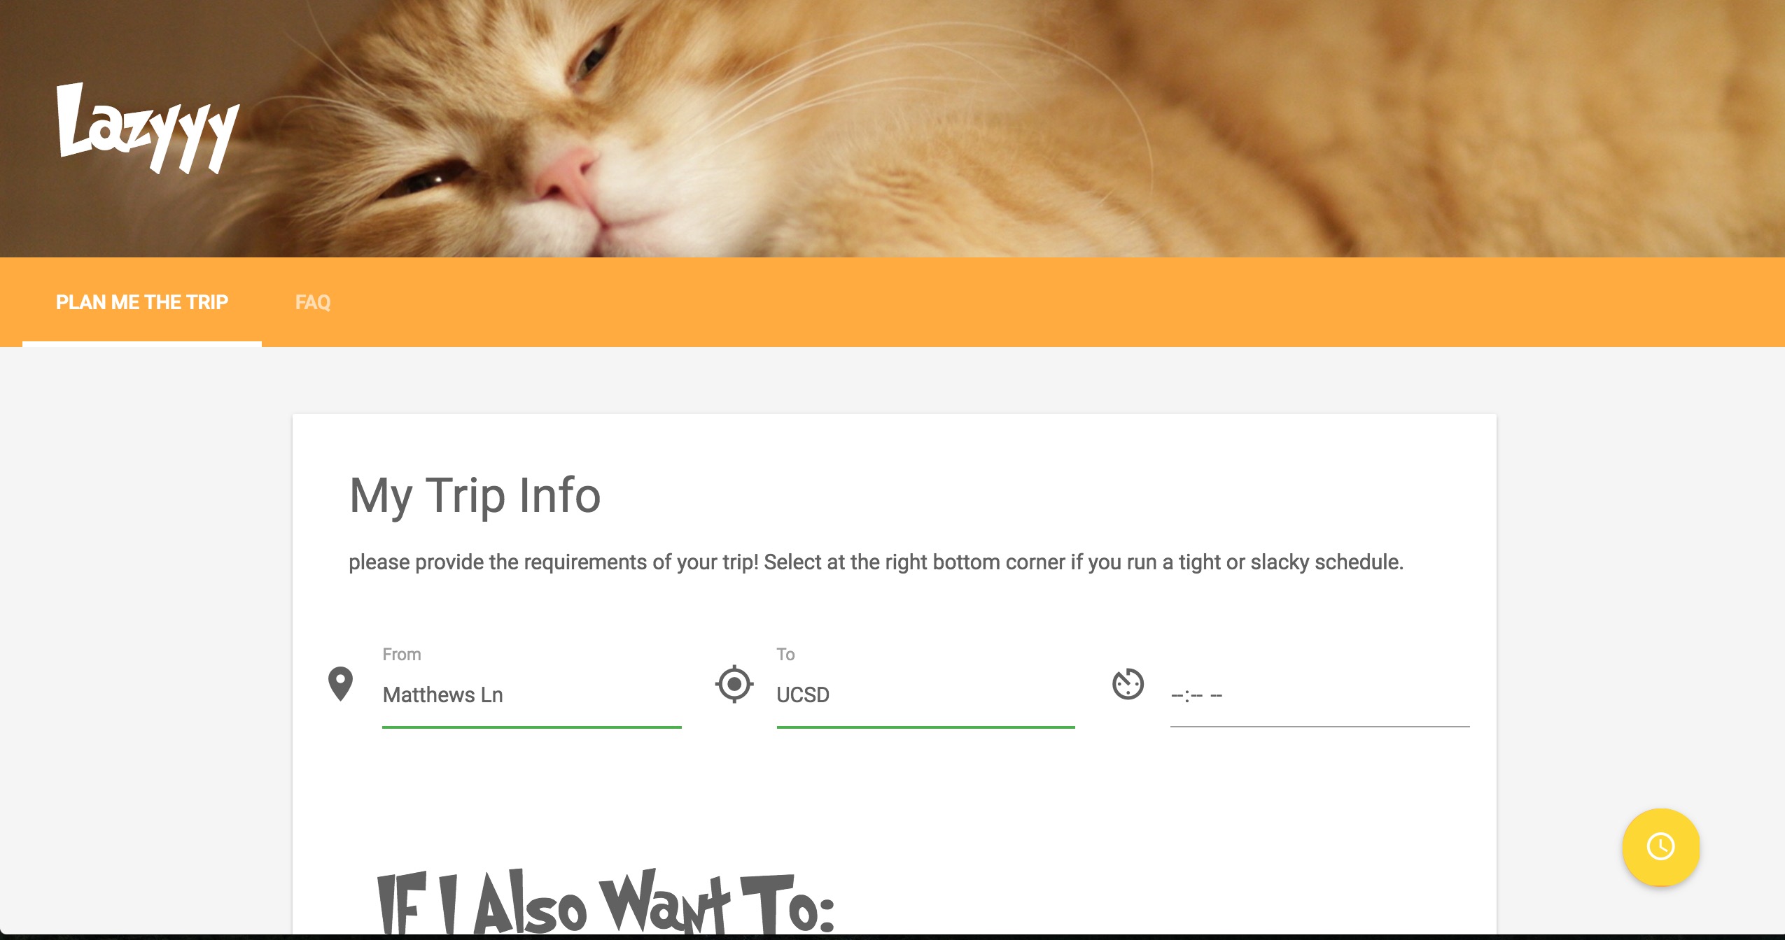Click the cat's pink nose in the banner
This screenshot has height=940, width=1785.
coord(566,175)
